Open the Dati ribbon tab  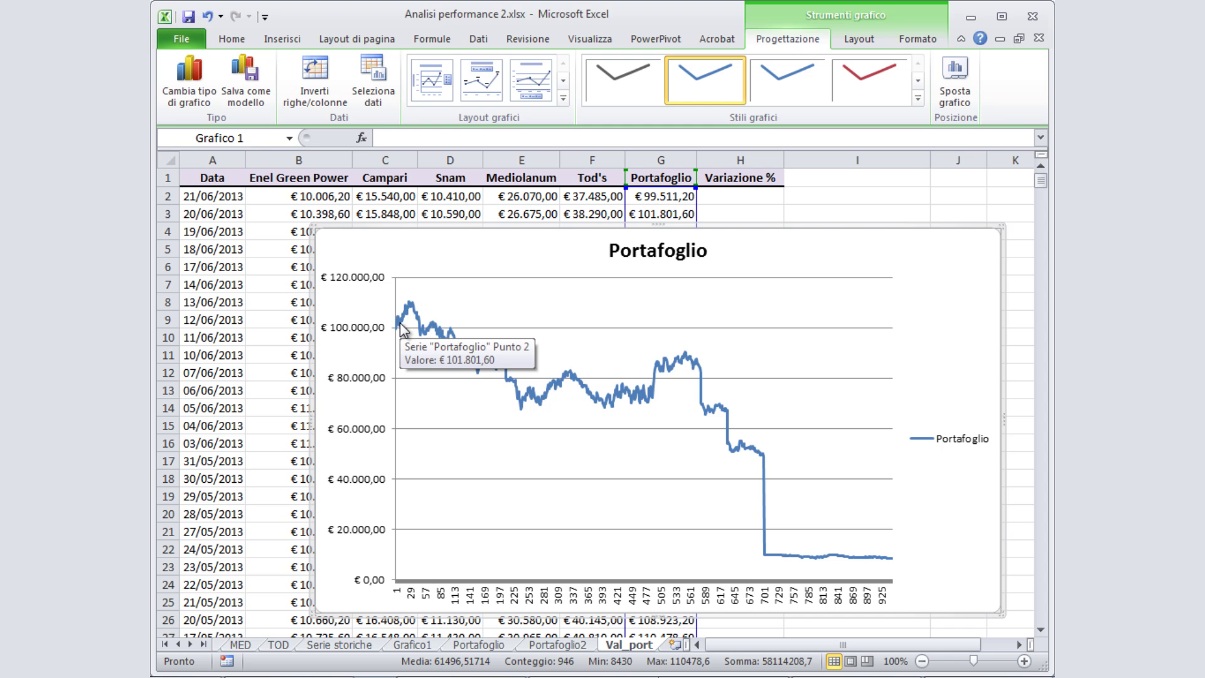click(x=478, y=39)
